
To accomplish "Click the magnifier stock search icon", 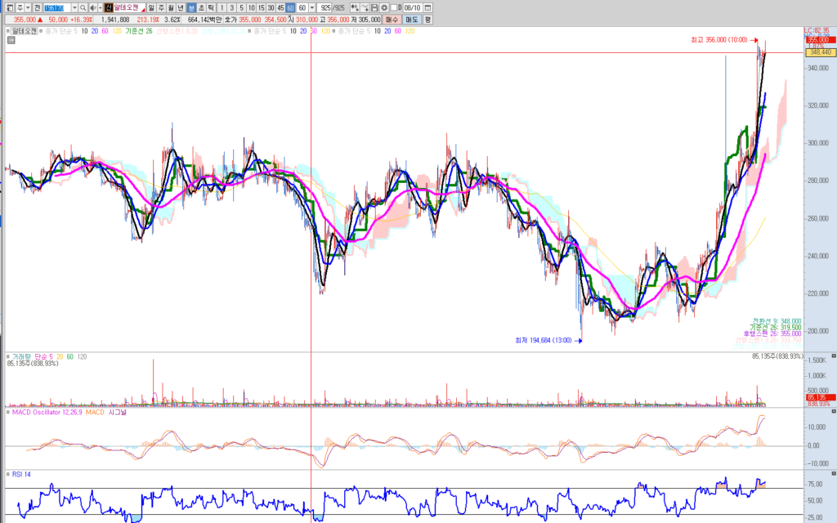I will 83,8.
